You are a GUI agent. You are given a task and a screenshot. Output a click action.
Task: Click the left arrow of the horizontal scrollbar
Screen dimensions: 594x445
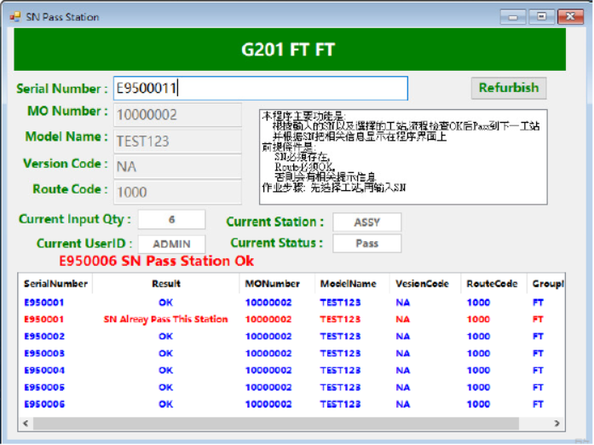click(26, 423)
